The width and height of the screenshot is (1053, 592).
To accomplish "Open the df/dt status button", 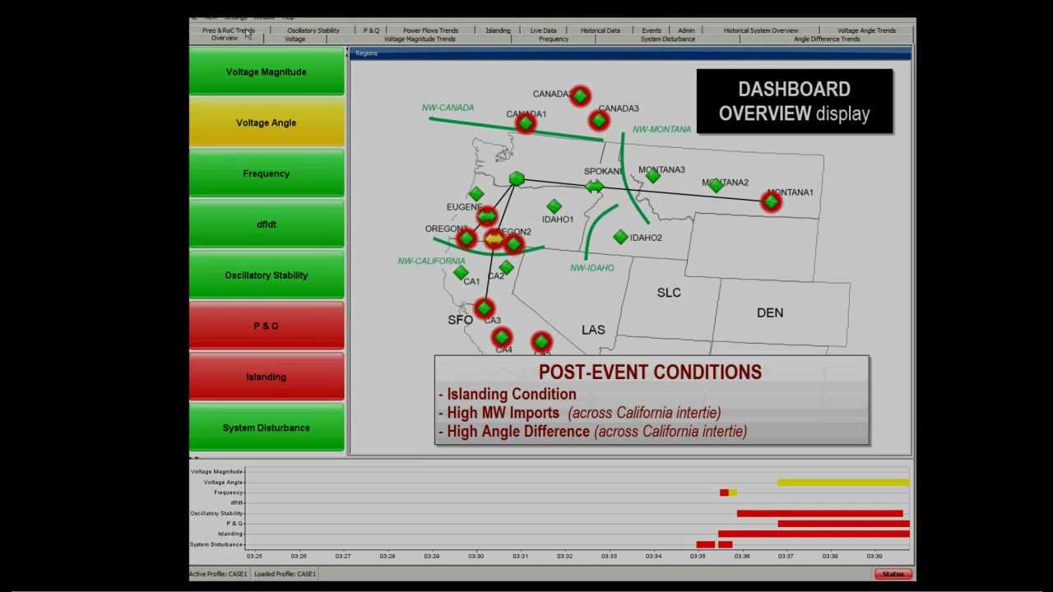I will (267, 224).
